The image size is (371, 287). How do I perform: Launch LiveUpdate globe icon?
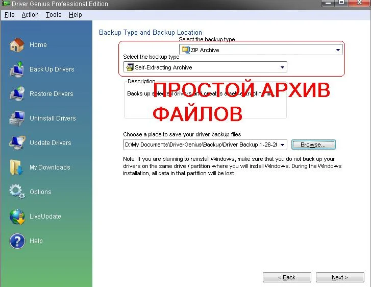[x=17, y=217]
